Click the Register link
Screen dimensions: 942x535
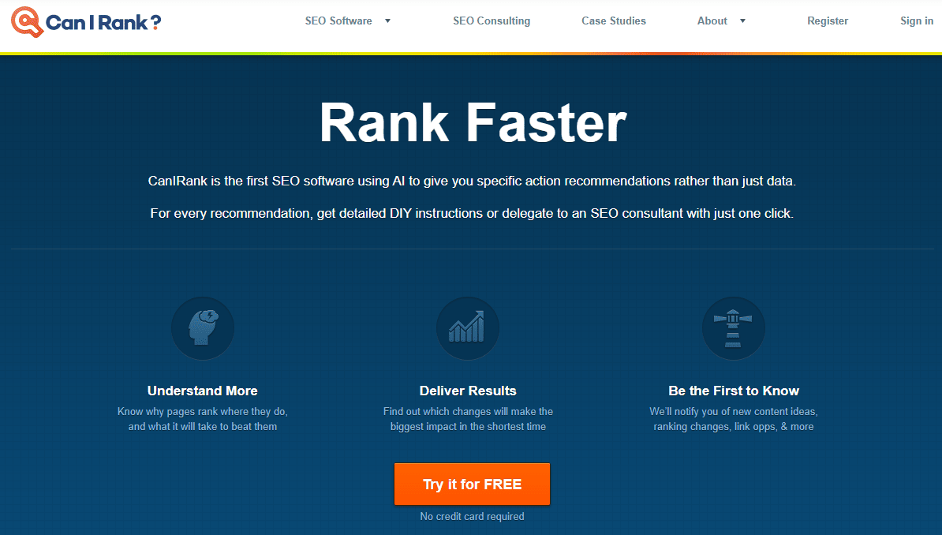[x=828, y=21]
